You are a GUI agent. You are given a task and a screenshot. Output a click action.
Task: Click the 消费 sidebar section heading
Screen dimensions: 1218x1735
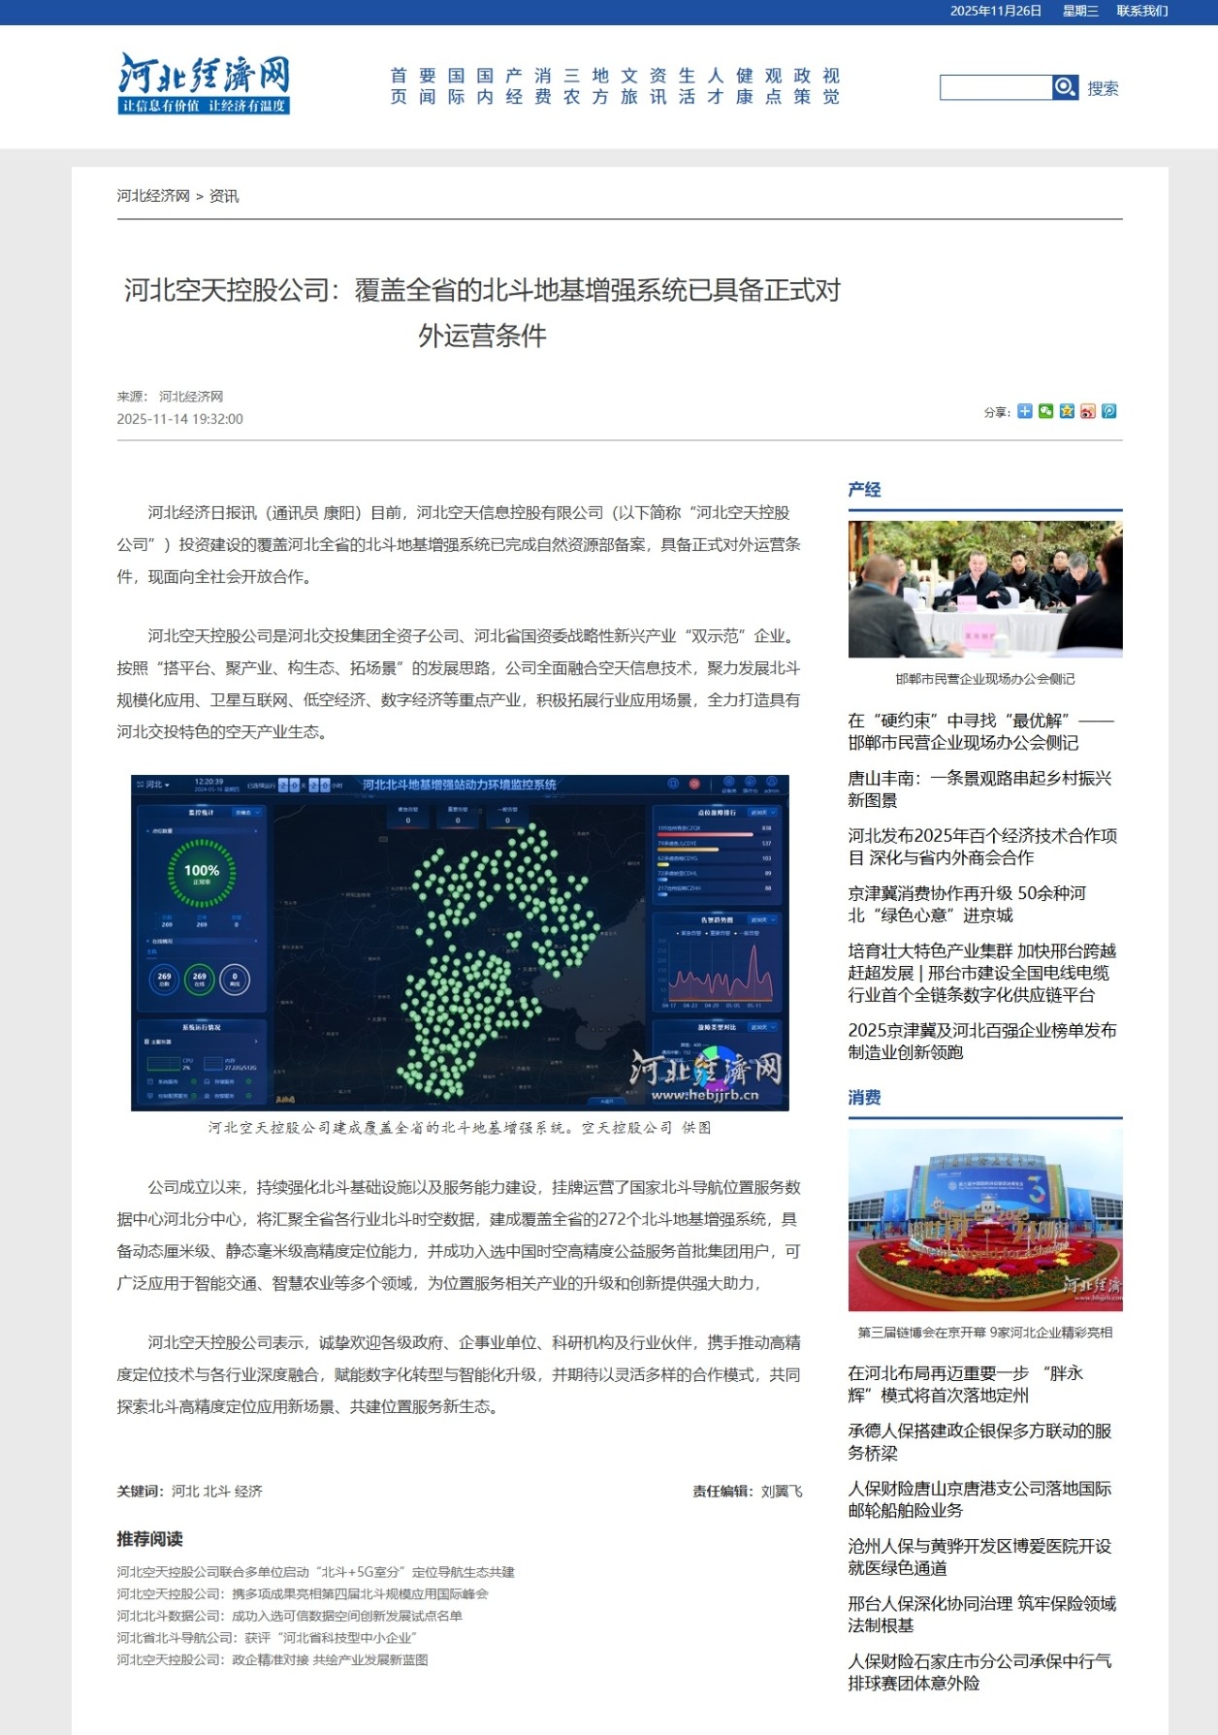(864, 1098)
